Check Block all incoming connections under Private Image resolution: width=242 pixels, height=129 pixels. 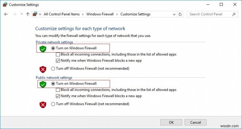58,54
